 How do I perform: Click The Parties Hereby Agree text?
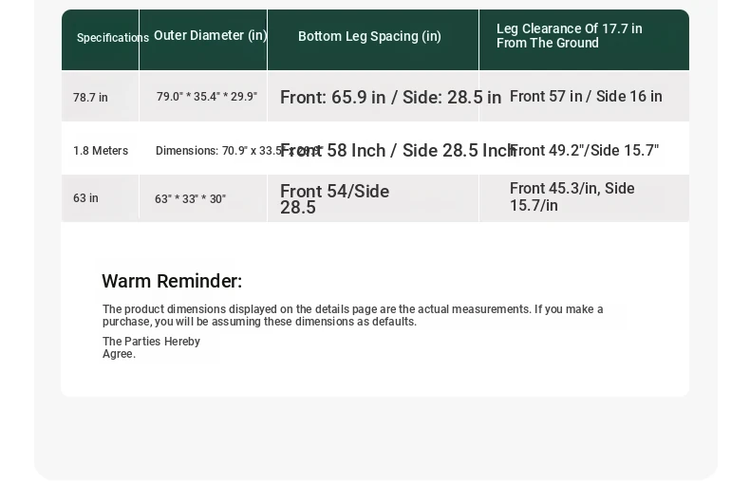click(x=151, y=347)
